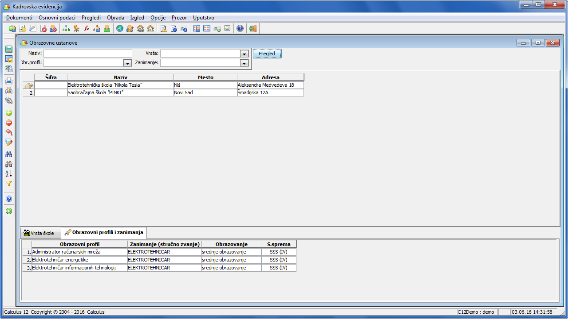
Task: Click the exit door icon in toolbar
Action: (x=253, y=28)
